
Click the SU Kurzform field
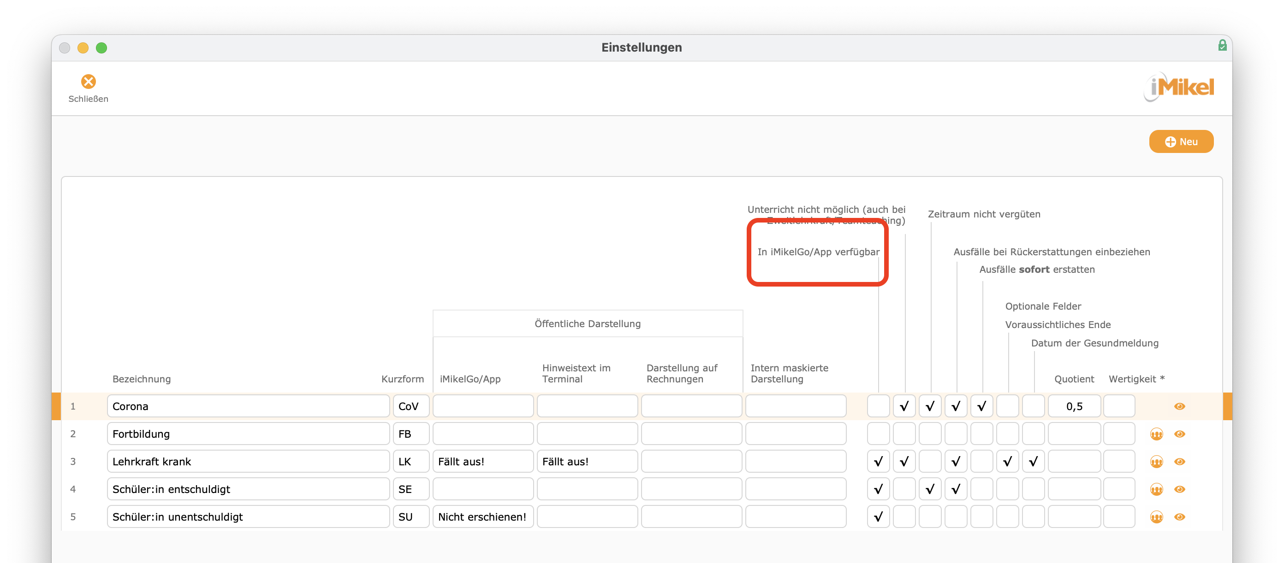pos(411,517)
